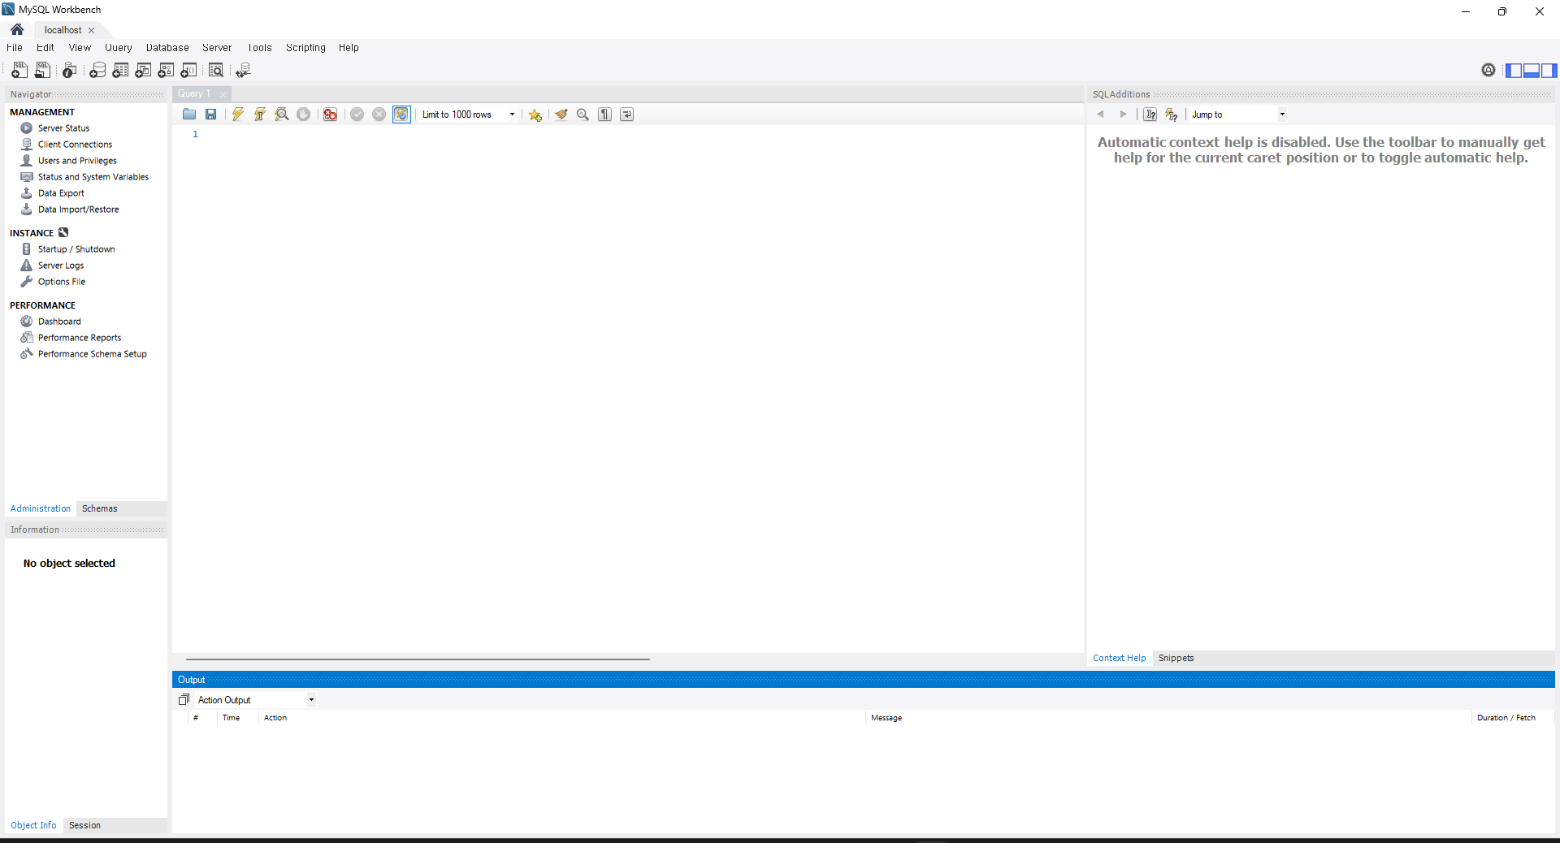Stop the running query
The width and height of the screenshot is (1560, 843).
tap(304, 115)
